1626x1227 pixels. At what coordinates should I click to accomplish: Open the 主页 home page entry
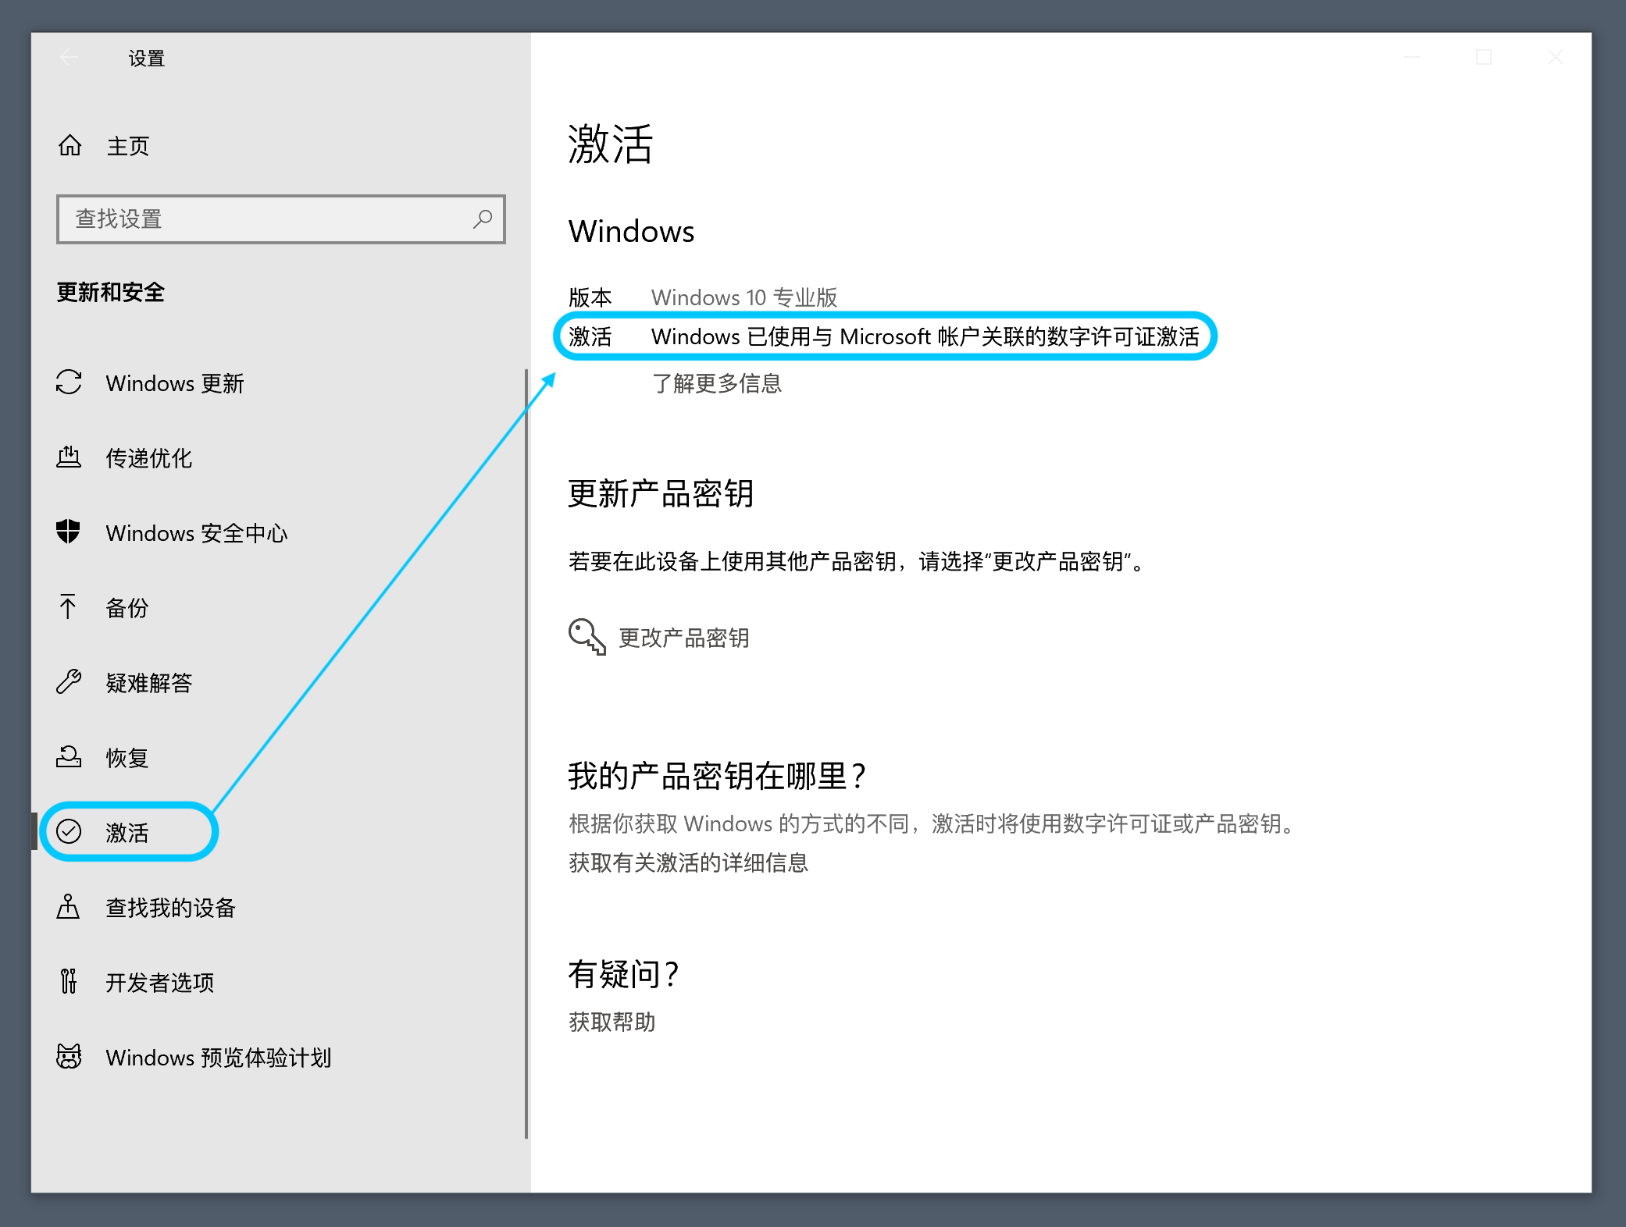point(128,146)
